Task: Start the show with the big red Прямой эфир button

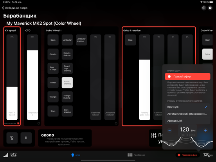Action: pos(187,76)
